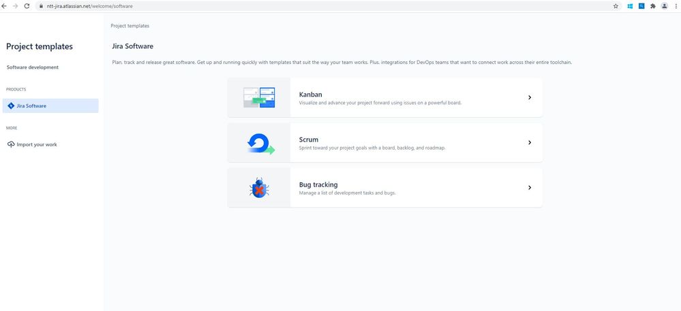
Task: Expand Kanban with its right chevron
Action: coord(530,97)
